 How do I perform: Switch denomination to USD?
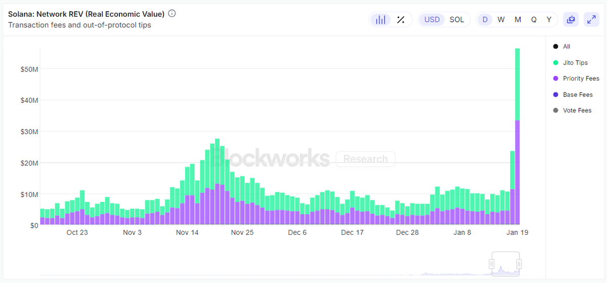432,20
